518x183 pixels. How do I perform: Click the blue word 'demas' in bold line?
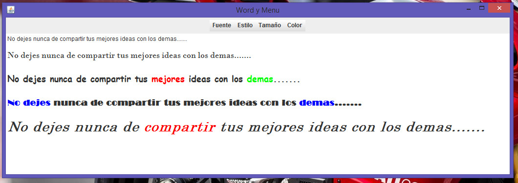pos(317,103)
